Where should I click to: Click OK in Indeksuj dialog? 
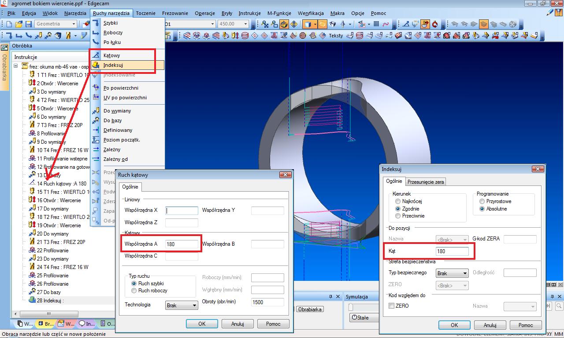(x=454, y=325)
